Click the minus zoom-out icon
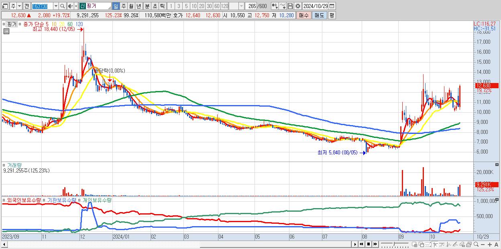 click(483, 244)
